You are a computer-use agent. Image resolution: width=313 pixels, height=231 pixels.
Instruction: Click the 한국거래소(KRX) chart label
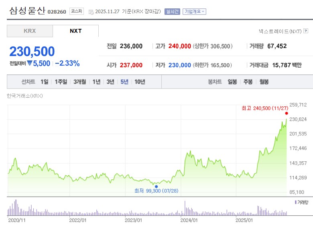pyautogui.click(x=25, y=96)
